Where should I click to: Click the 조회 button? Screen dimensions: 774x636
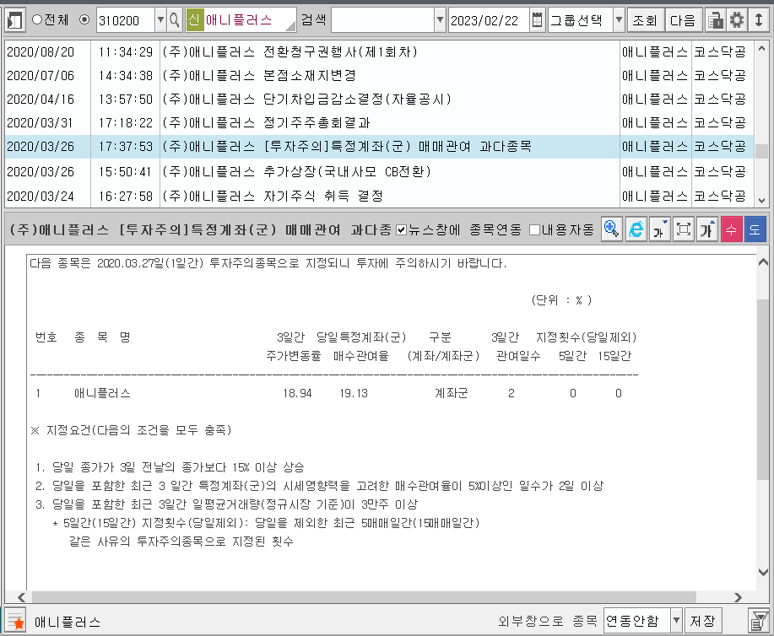646,20
